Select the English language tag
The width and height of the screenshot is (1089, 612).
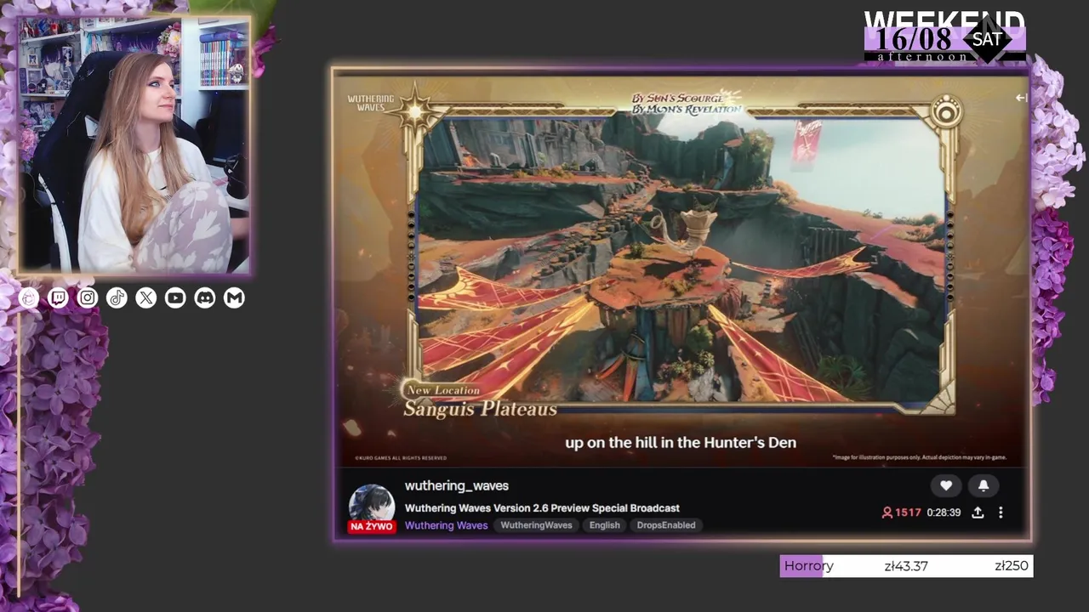pos(605,525)
